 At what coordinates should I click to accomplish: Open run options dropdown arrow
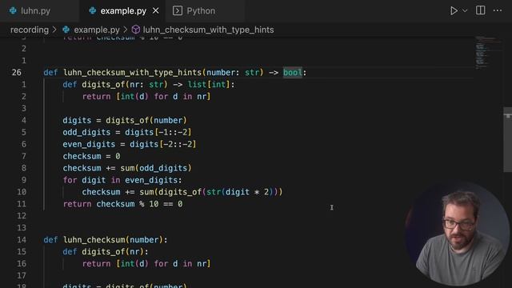(465, 10)
